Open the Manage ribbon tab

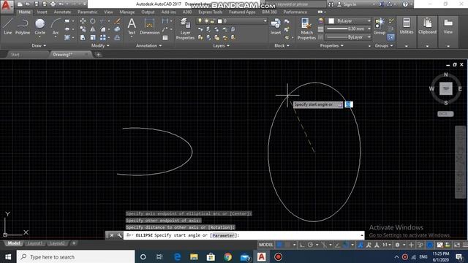click(127, 12)
